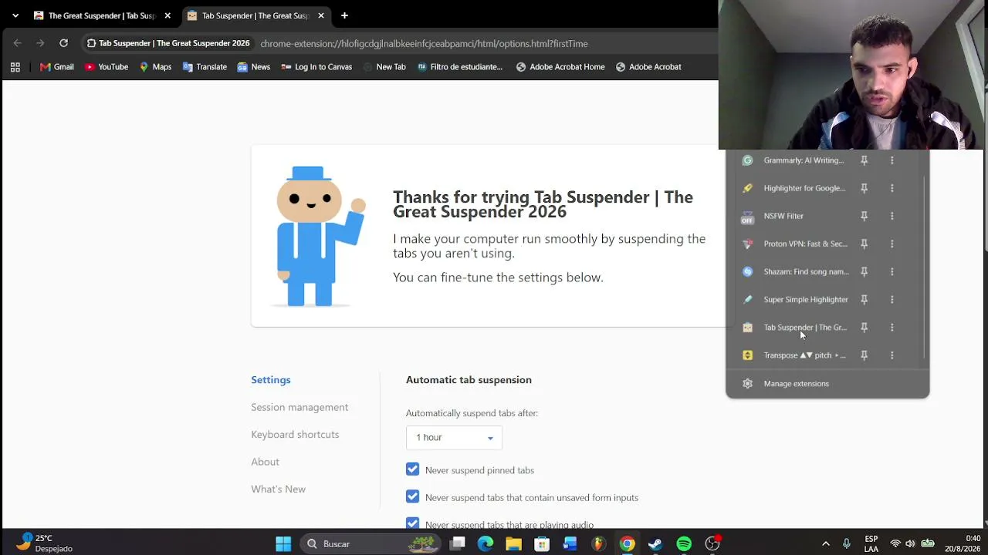Image resolution: width=988 pixels, height=555 pixels.
Task: Open the Windows Start menu
Action: 283,544
